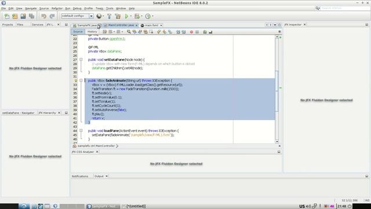Open the Tools menu
This screenshot has width=371, height=209.
click(x=110, y=8)
